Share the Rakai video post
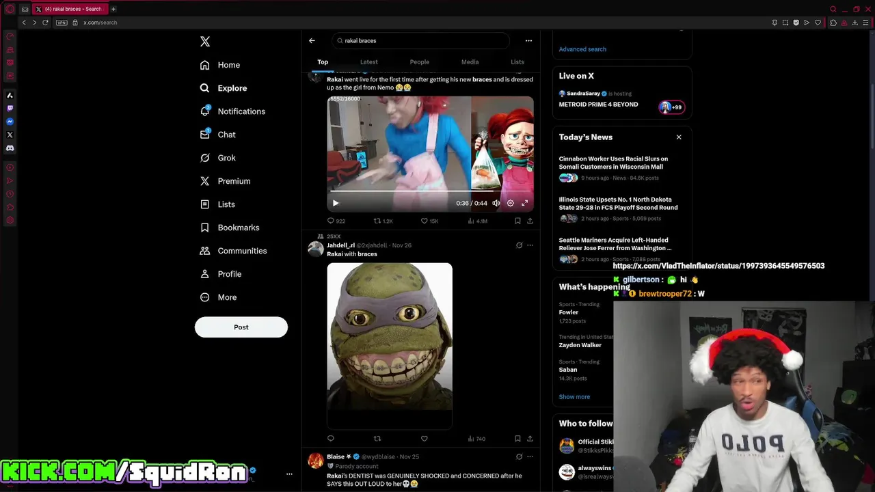The image size is (875, 492). point(530,221)
